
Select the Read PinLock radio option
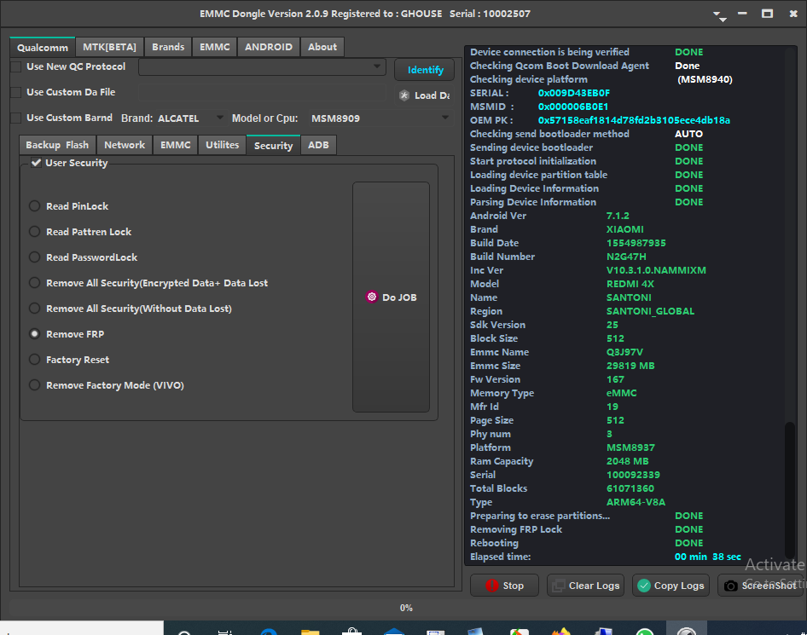click(x=34, y=205)
